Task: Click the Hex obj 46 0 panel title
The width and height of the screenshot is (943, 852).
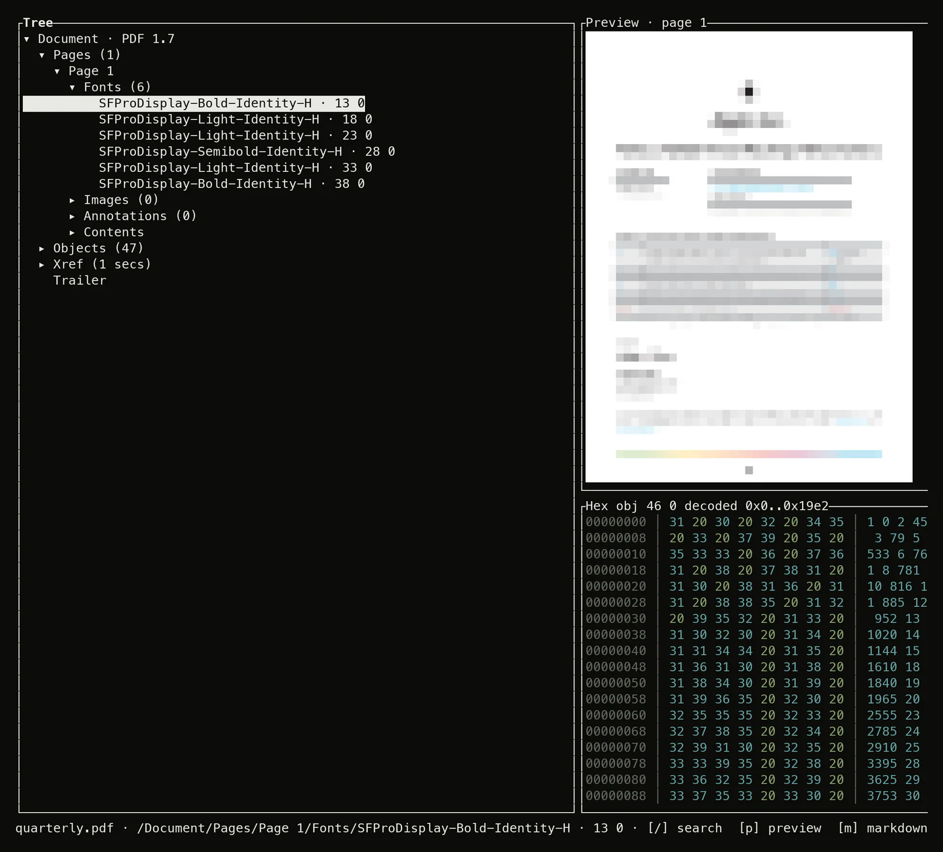Action: coord(707,506)
